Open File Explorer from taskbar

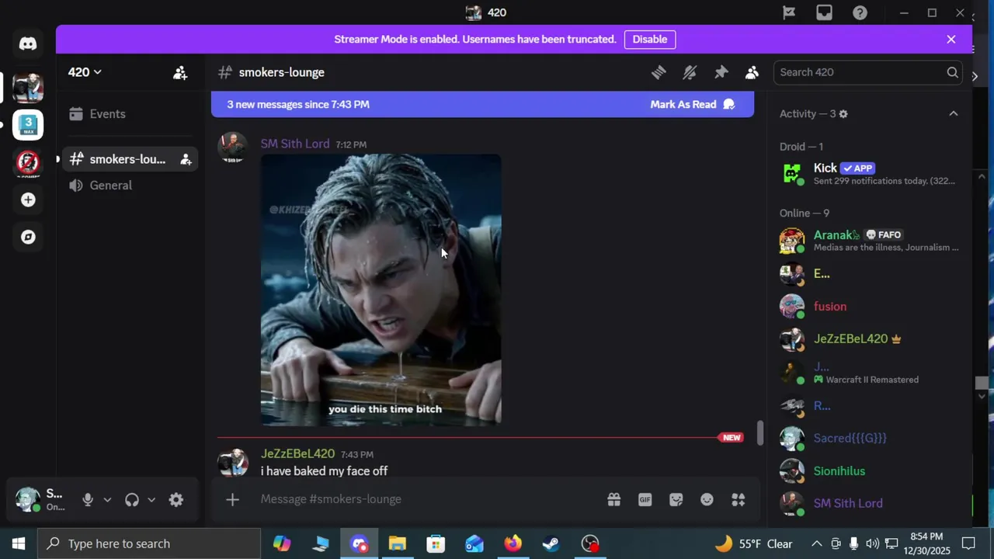point(398,543)
